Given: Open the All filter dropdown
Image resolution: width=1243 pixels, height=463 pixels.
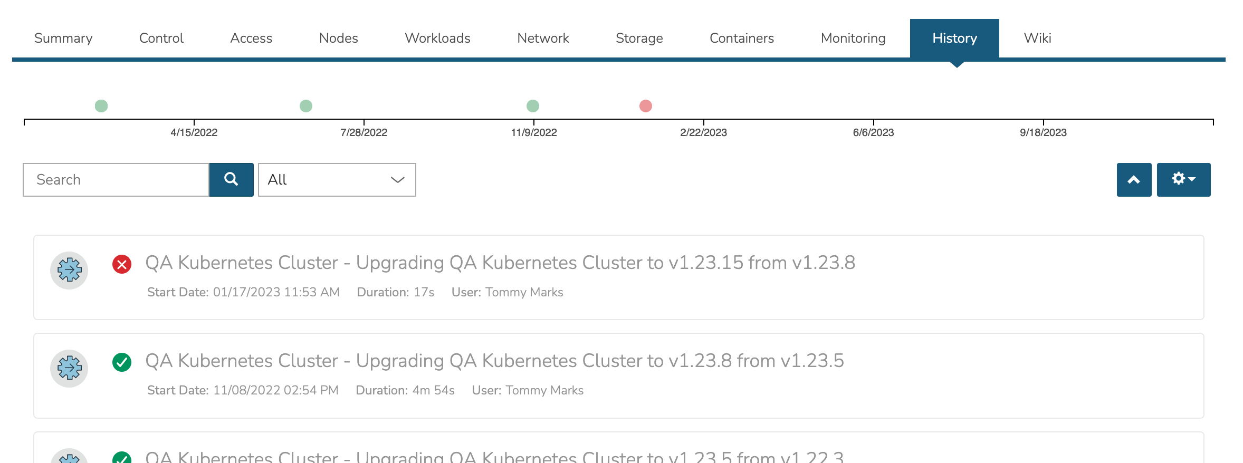Looking at the screenshot, I should [337, 180].
